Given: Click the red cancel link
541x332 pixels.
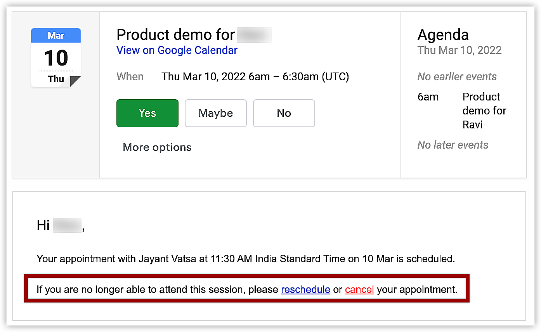Looking at the screenshot, I should pos(359,290).
